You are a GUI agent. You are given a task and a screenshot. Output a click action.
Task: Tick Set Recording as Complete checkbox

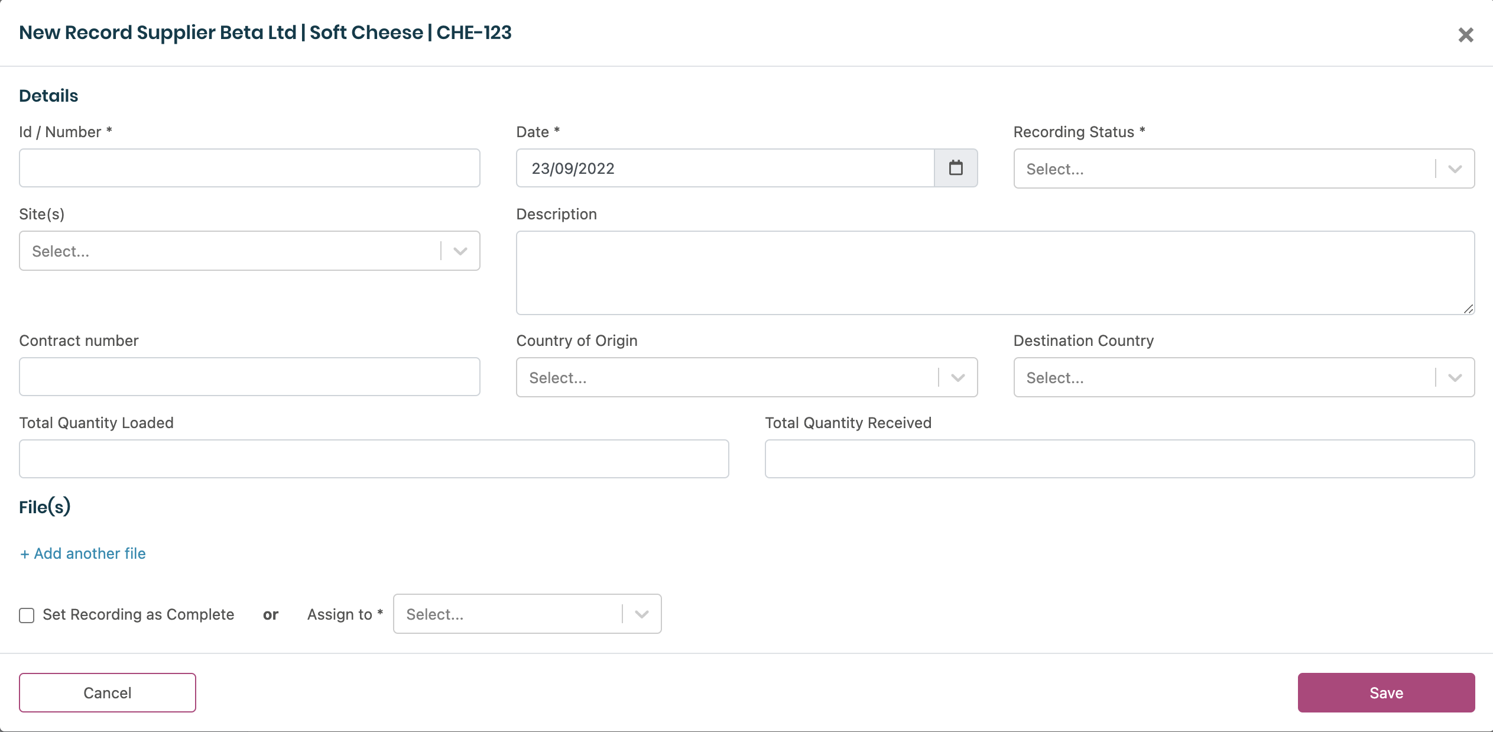(x=27, y=616)
